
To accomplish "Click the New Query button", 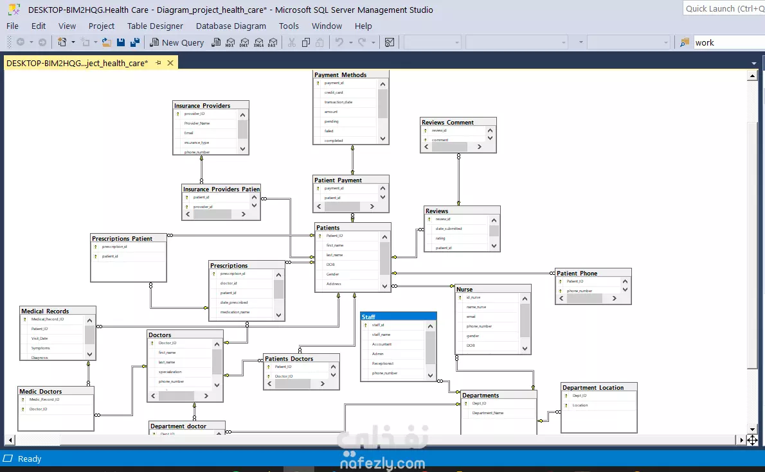I will pos(177,42).
